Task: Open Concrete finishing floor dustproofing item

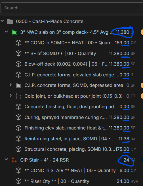Action: (71, 107)
